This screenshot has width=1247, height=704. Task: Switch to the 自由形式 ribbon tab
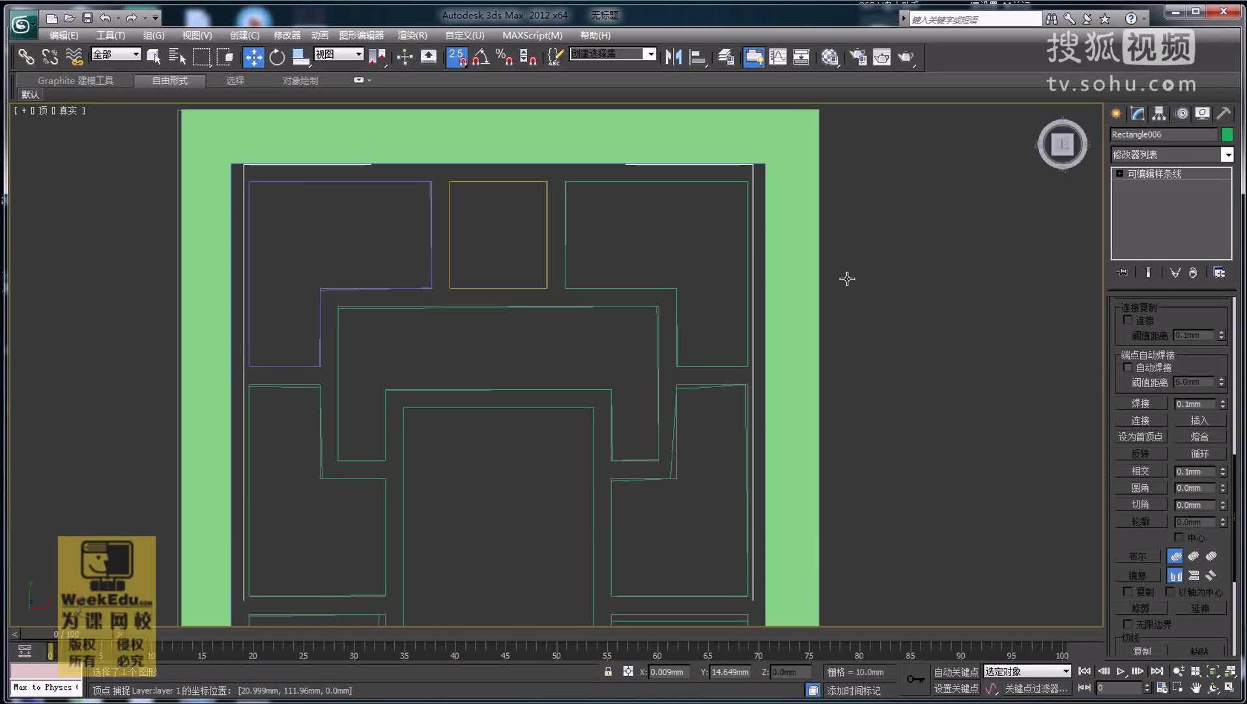tap(169, 80)
